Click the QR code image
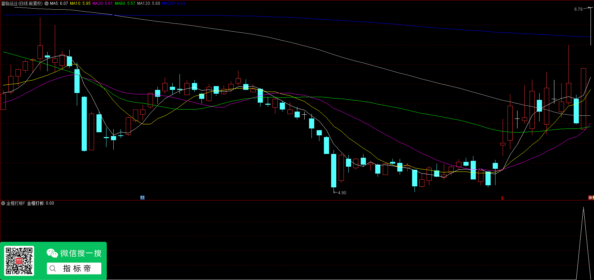Viewport: 594px width, 280px height. (x=19, y=261)
